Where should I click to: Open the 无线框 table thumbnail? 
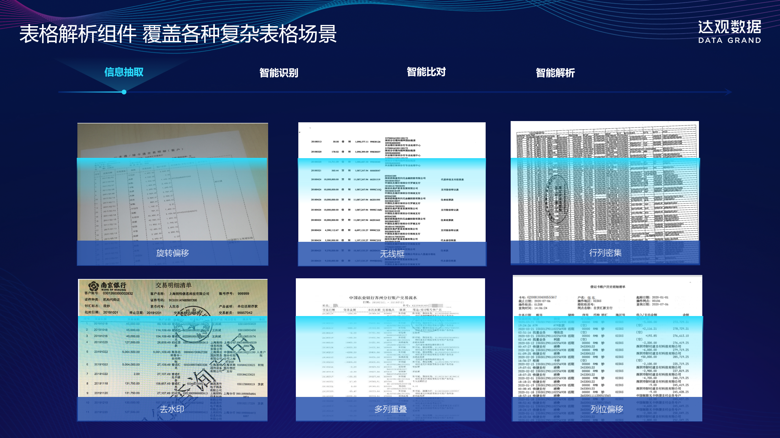392,189
